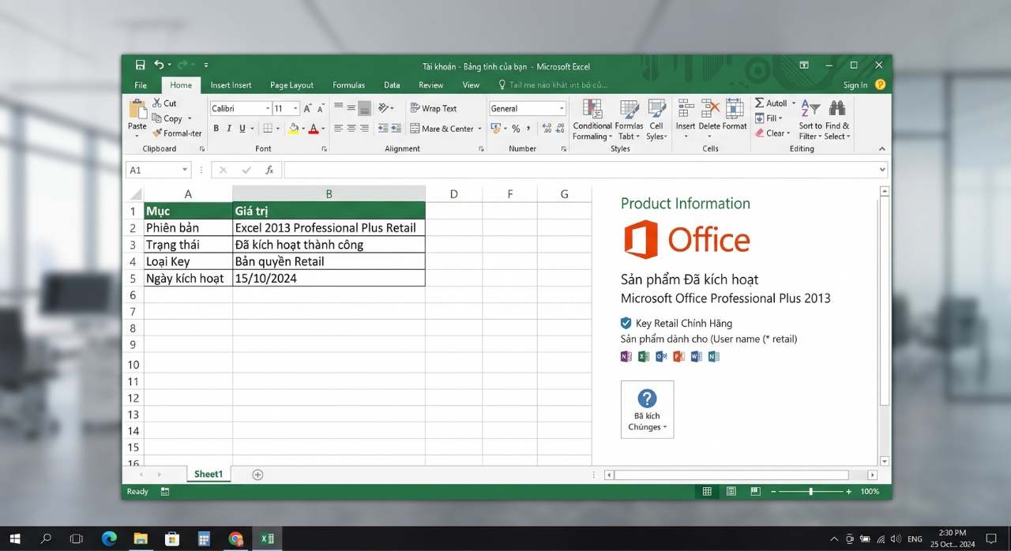This screenshot has width=1011, height=551.
Task: Decrease the cell indent
Action: [383, 128]
